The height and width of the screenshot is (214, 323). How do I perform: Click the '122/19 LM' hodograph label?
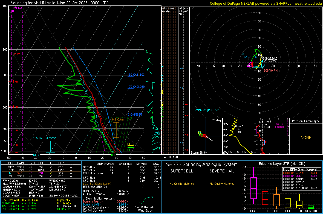click(x=250, y=57)
